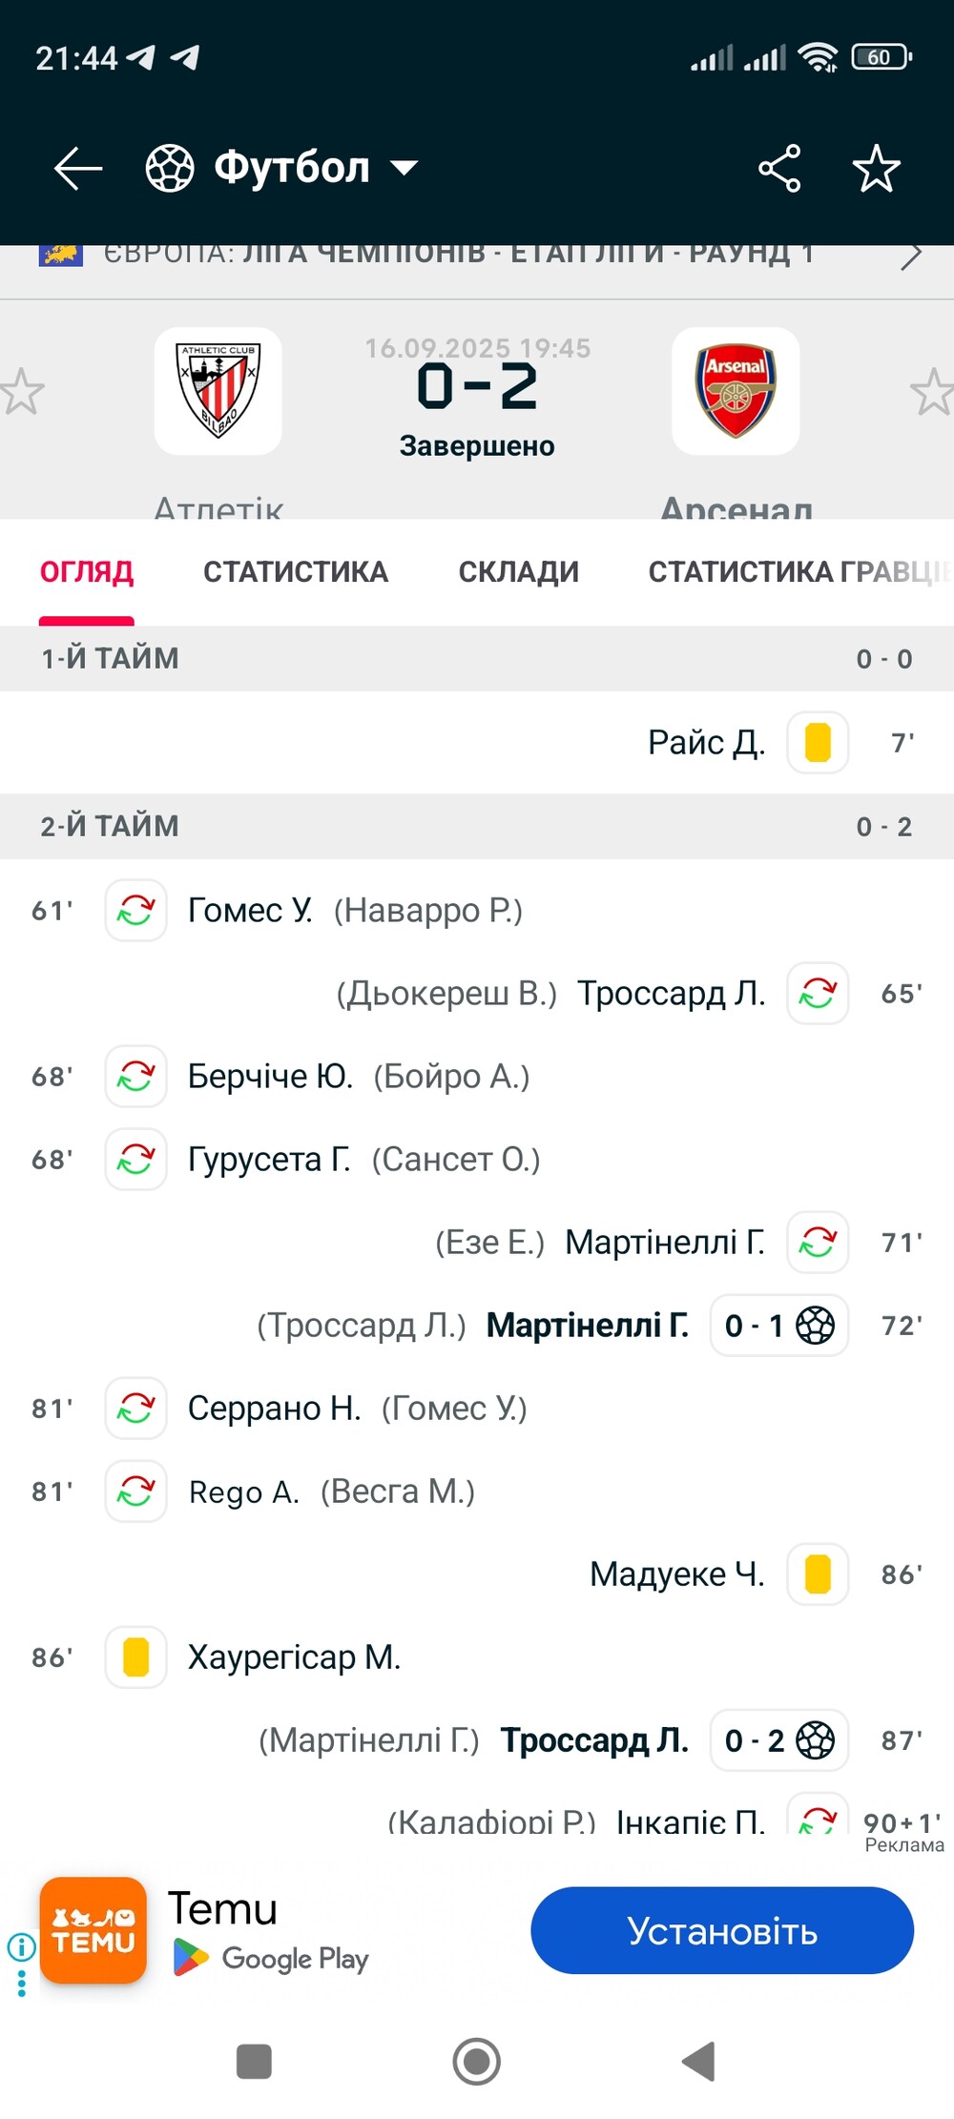Toggle the favorite star in top bar

(876, 169)
